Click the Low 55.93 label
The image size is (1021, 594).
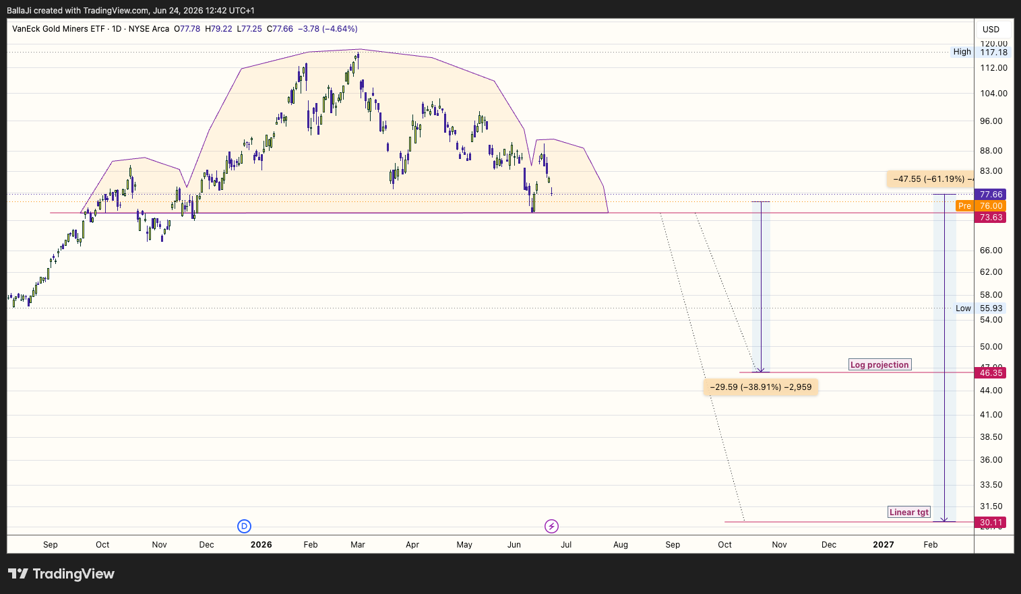point(980,308)
